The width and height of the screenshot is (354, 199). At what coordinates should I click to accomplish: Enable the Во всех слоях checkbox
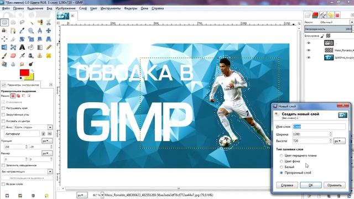click(x=3, y=184)
